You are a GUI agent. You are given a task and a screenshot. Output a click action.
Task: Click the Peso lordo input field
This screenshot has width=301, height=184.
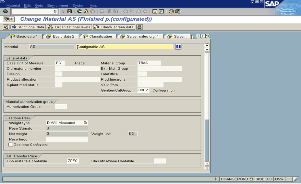pos(67,139)
